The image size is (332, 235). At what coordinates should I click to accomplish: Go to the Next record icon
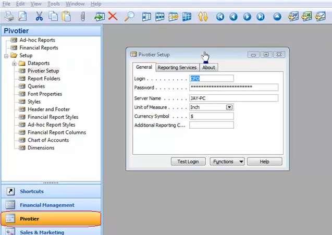coord(247,17)
